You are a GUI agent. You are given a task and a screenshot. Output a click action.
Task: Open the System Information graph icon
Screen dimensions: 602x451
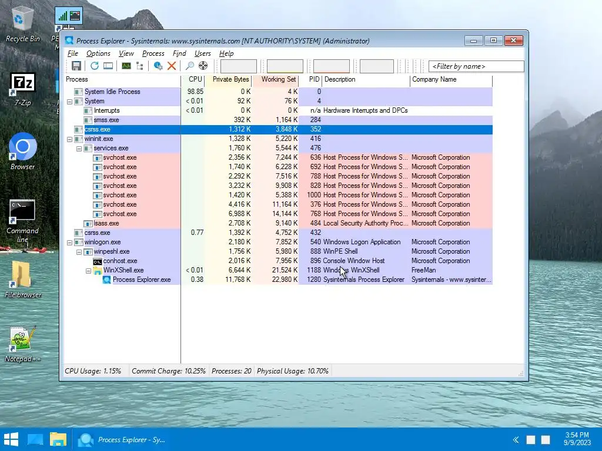[126, 66]
